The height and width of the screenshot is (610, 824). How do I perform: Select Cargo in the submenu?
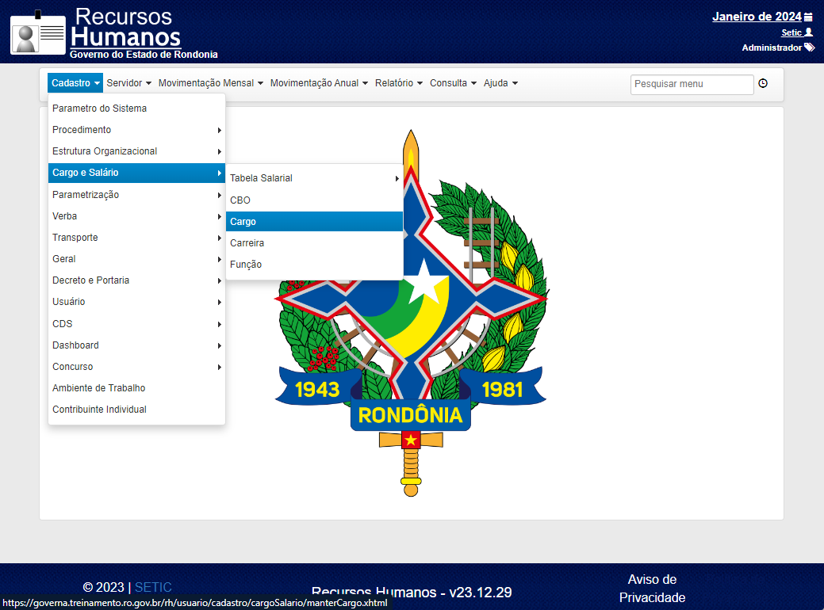pos(314,222)
